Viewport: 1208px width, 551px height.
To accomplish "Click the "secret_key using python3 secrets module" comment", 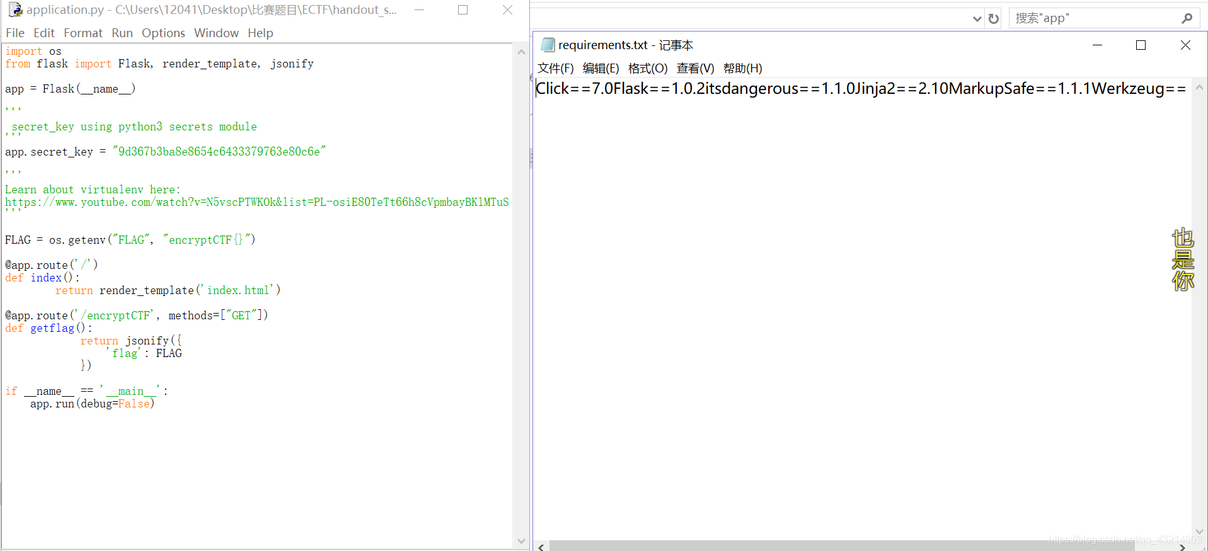I will (134, 127).
